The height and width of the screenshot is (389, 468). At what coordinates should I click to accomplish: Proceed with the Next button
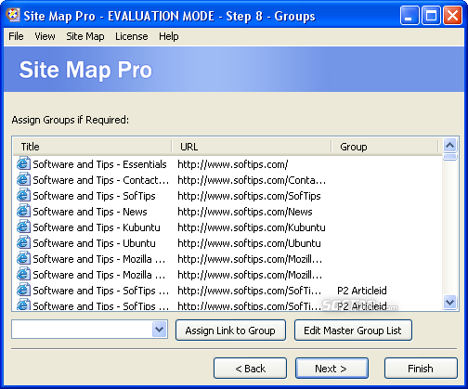(x=331, y=369)
